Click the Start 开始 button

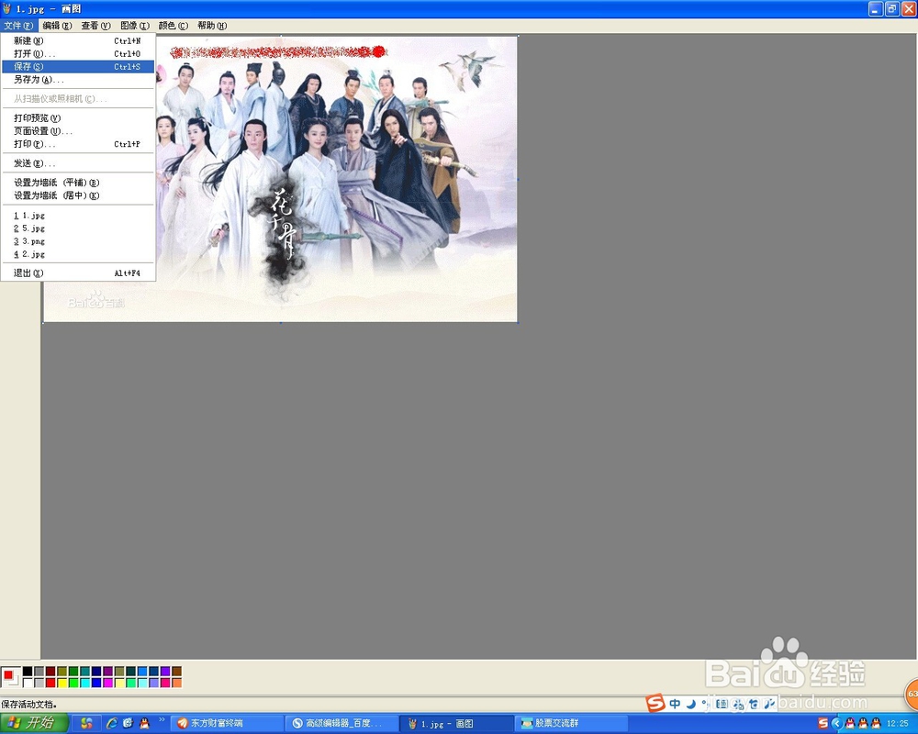(x=34, y=724)
